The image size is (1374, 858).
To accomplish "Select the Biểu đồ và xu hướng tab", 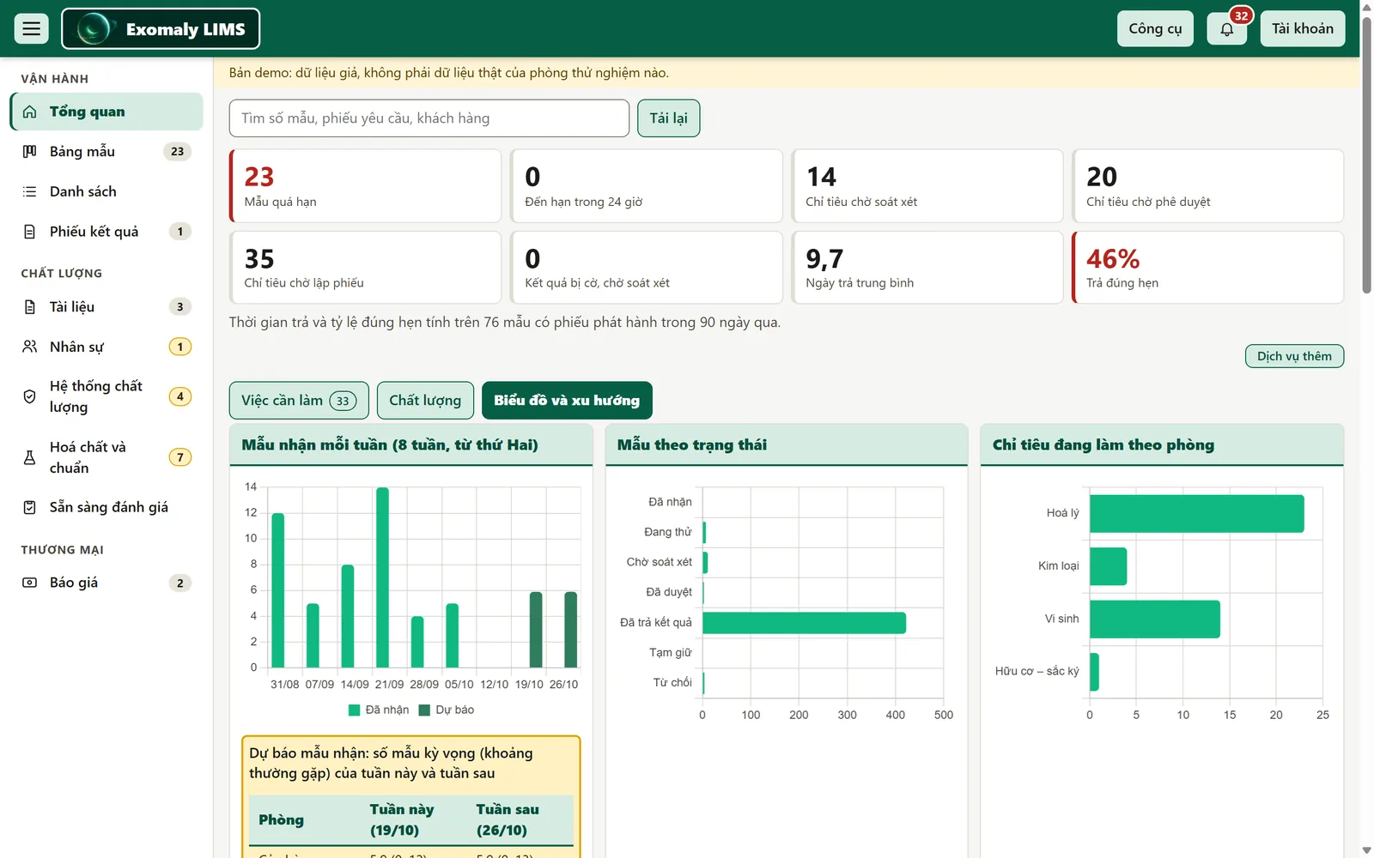I will pyautogui.click(x=567, y=401).
